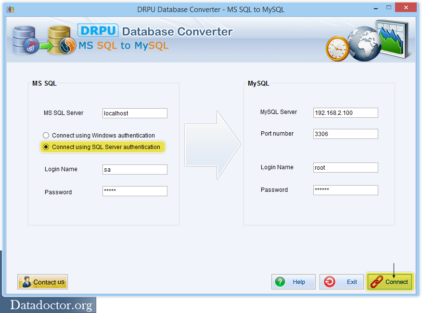
Task: Minimize the Database Converter window
Action: 376,8
